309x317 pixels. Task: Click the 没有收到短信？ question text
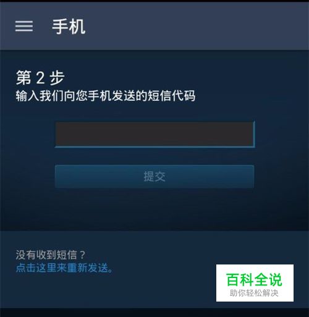point(51,255)
